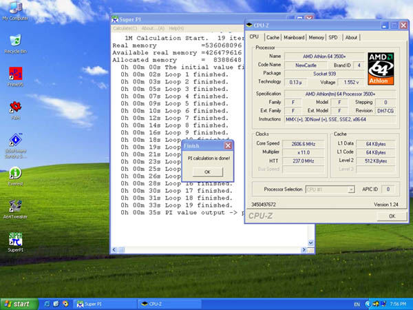Switch to CPU-Z taskbar button

[x=169, y=304]
